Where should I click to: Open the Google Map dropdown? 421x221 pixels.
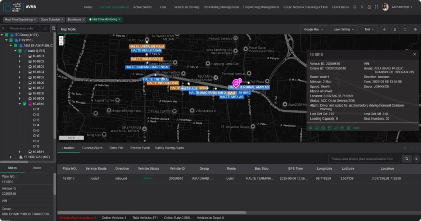(313, 29)
